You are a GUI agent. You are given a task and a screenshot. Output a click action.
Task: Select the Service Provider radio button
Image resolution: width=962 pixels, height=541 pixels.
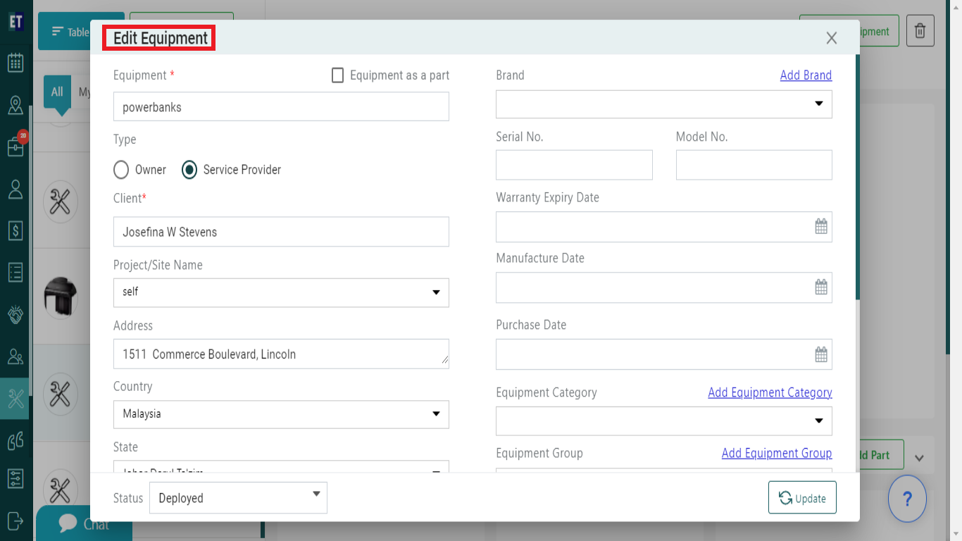[x=189, y=170]
